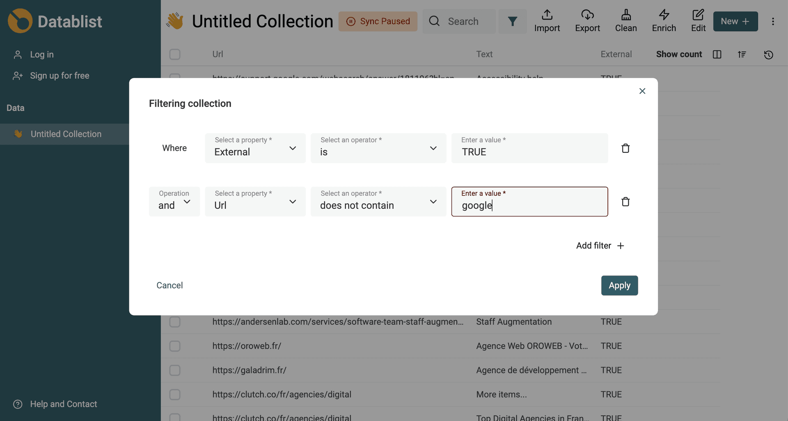Tick the select-all checkbox in header
The image size is (788, 421).
[x=175, y=55]
